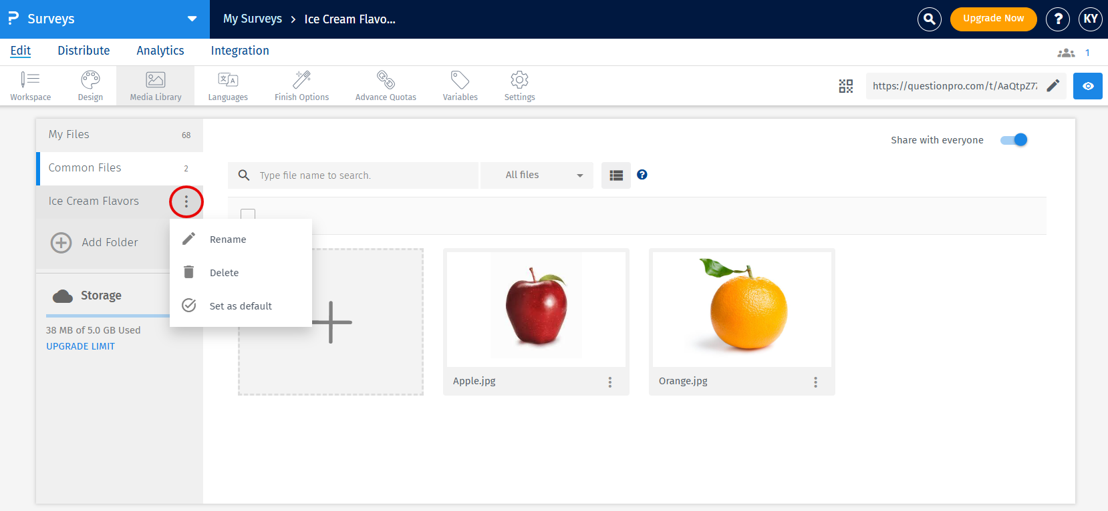Switch to list view layout
The height and width of the screenshot is (511, 1108).
616,175
